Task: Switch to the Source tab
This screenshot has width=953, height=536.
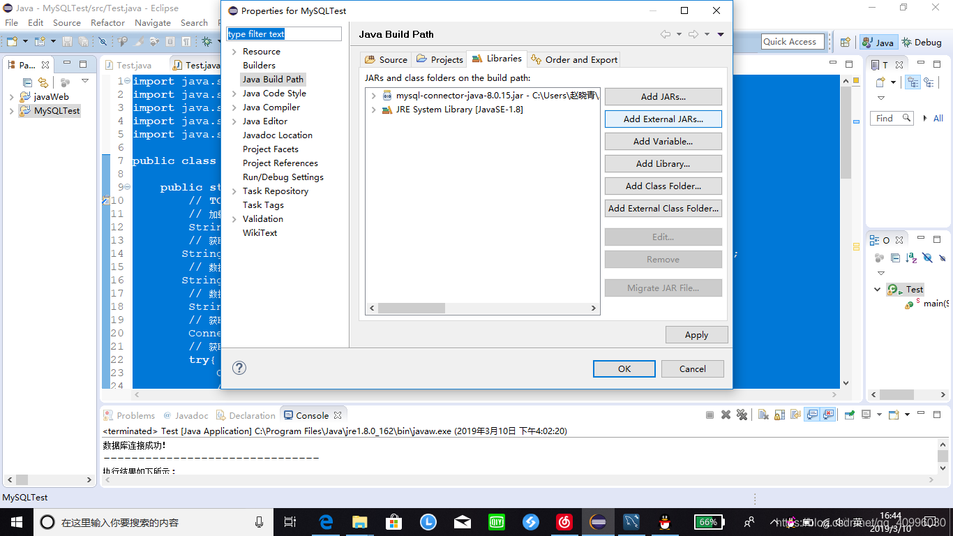Action: [x=387, y=59]
